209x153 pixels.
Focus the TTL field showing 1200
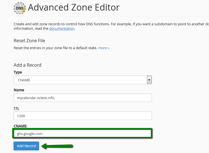tap(83, 116)
